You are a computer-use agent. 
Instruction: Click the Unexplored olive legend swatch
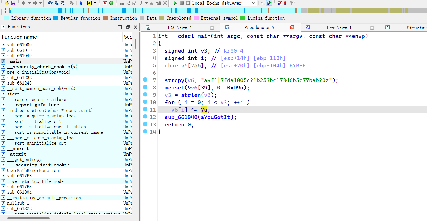[x=162, y=18]
